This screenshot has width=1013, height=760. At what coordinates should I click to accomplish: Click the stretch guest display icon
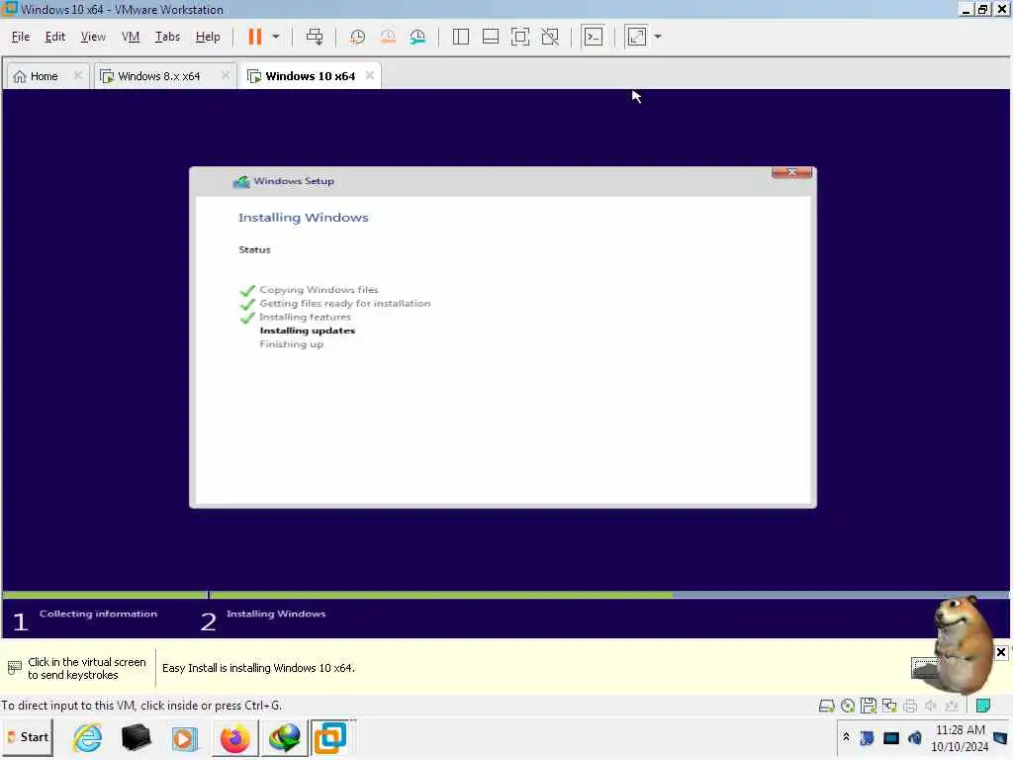click(636, 37)
